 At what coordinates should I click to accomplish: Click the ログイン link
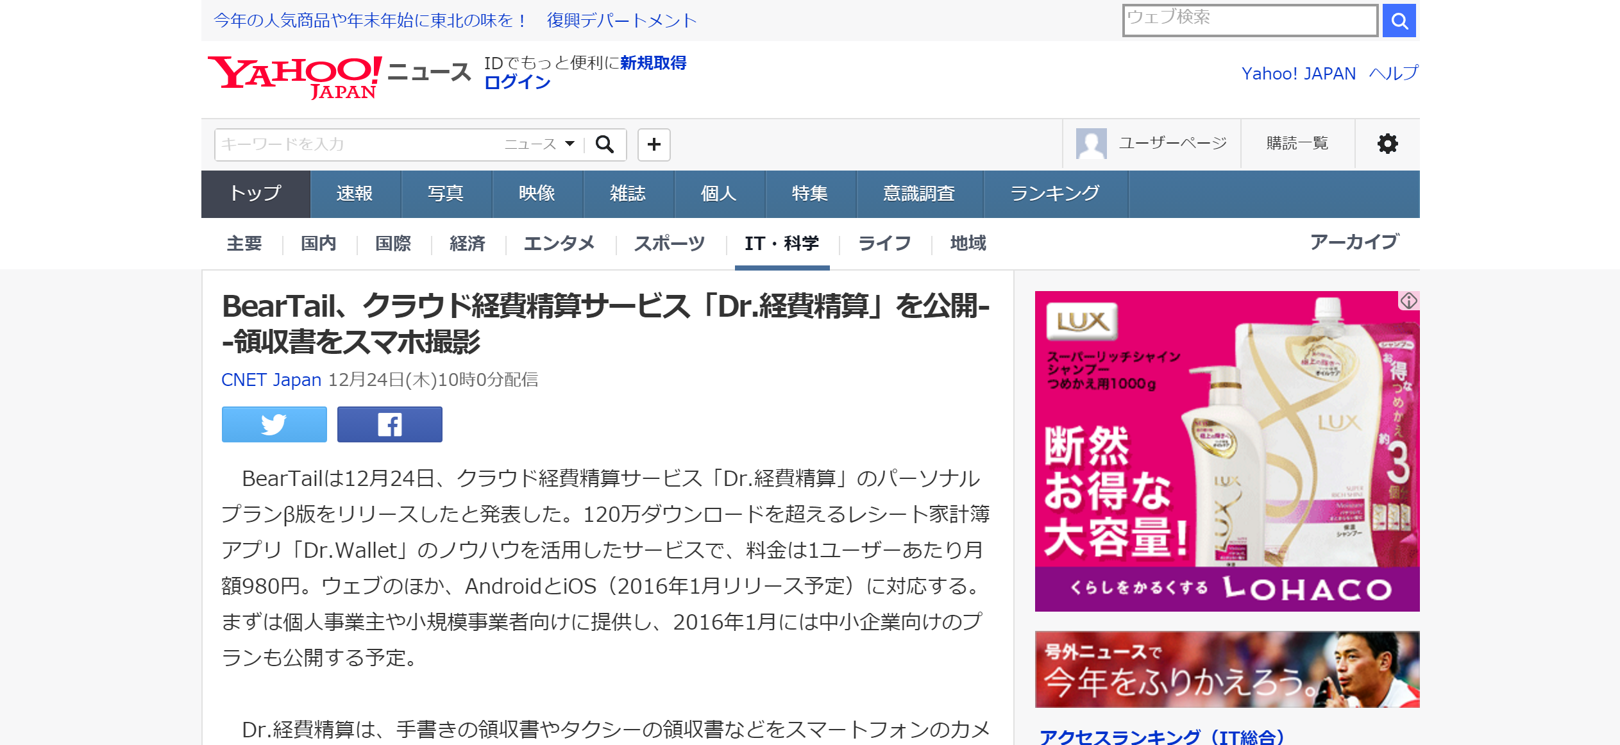pos(517,82)
